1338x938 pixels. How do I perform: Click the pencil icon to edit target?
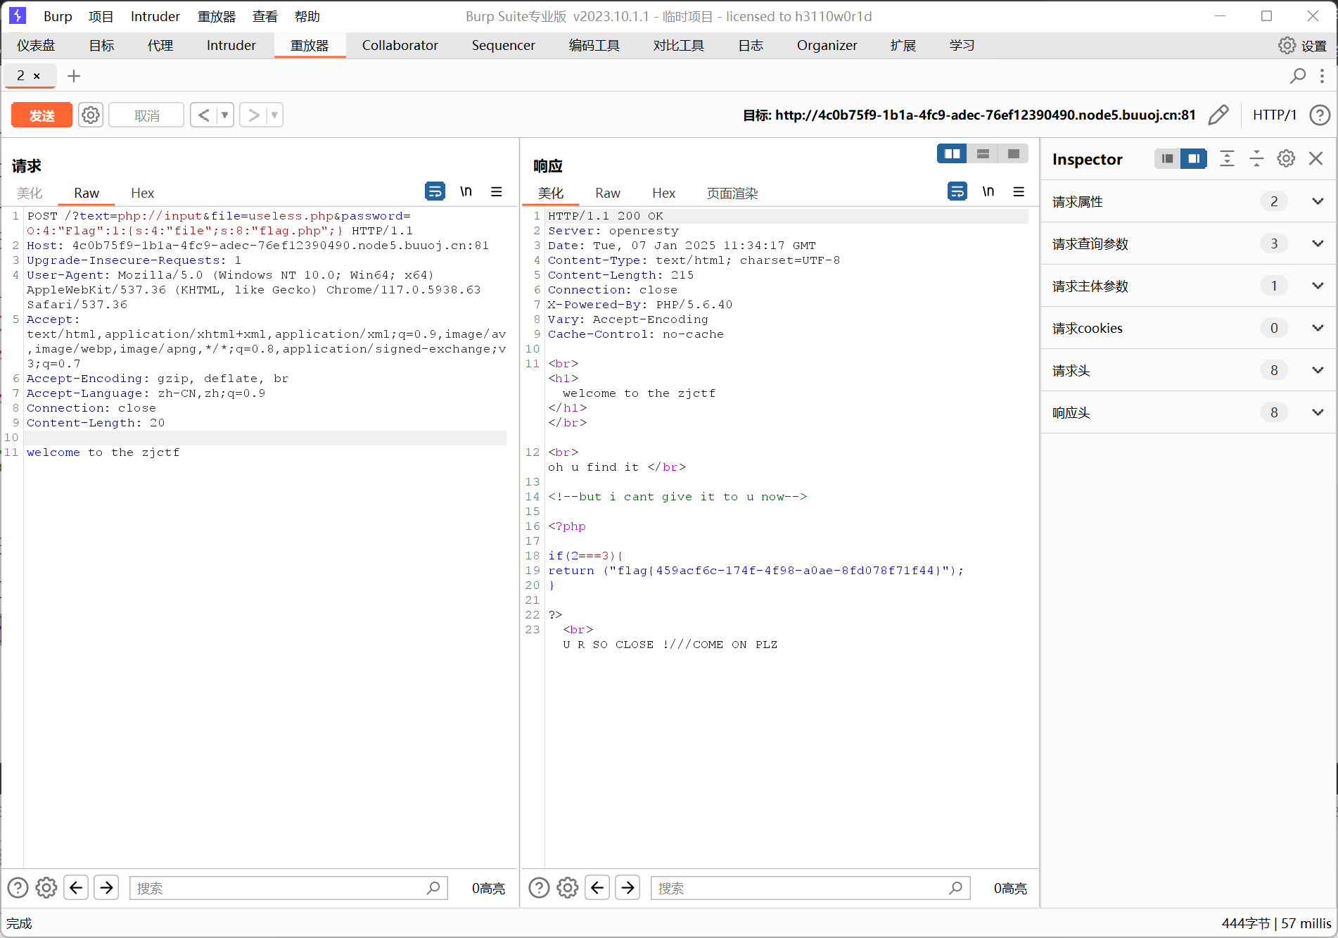click(1218, 115)
